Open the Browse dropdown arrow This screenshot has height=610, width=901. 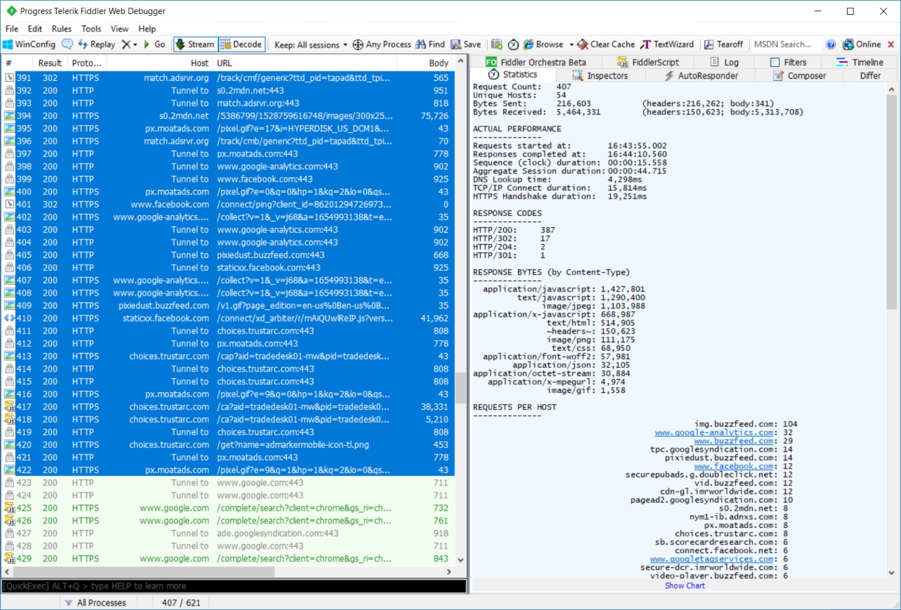point(571,45)
